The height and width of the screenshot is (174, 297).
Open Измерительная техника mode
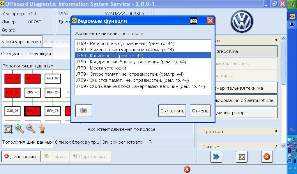click(246, 88)
